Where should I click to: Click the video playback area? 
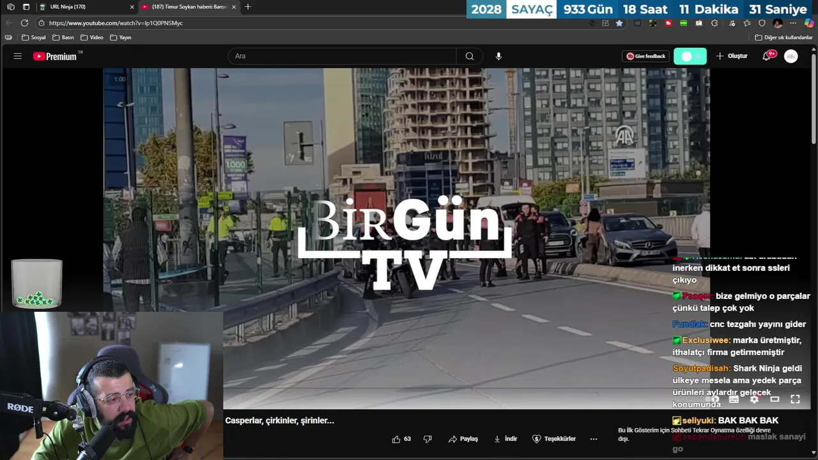pyautogui.click(x=406, y=238)
